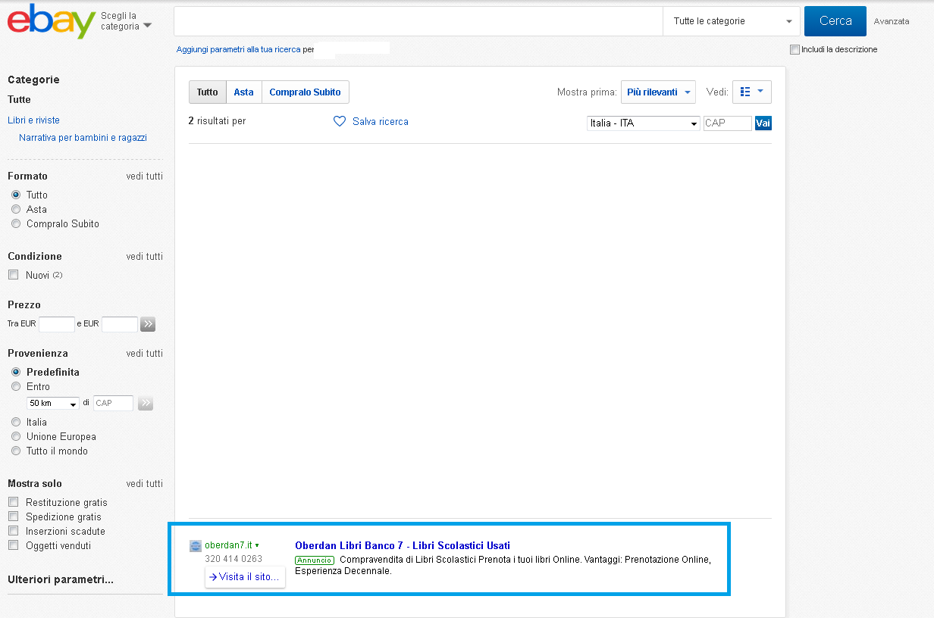Select Unione Europea radio option
The image size is (934, 618).
point(16,436)
